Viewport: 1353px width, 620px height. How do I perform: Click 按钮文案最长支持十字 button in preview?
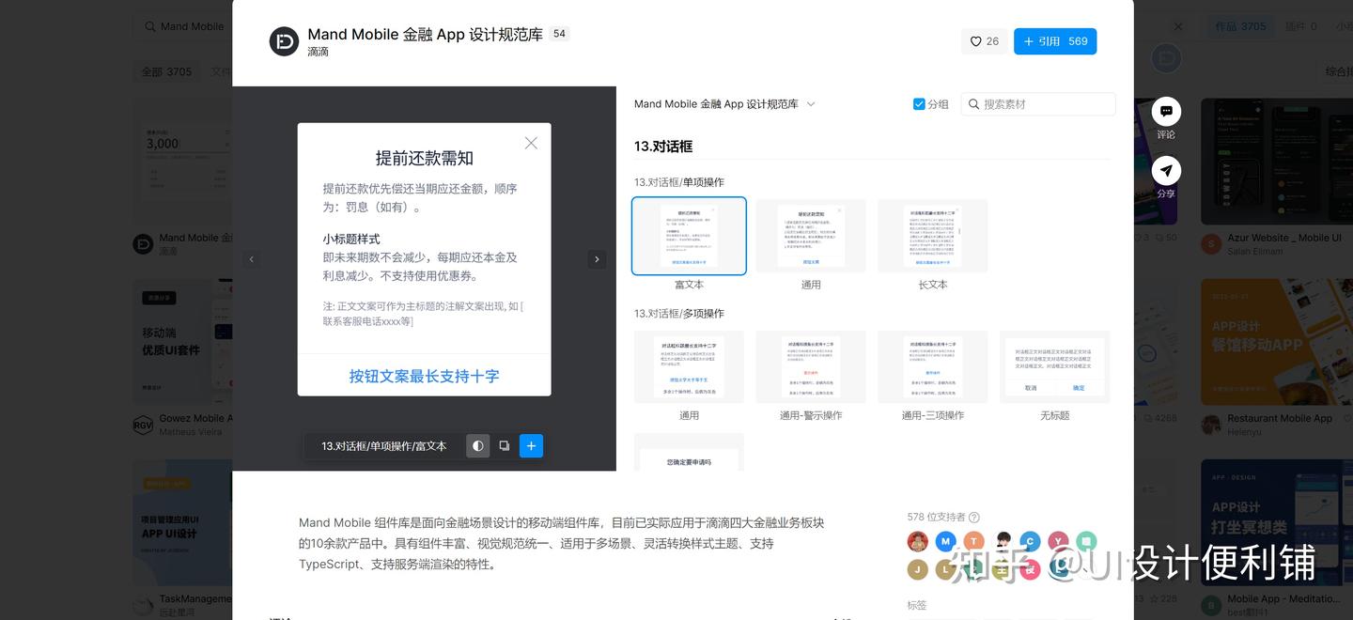tap(425, 376)
